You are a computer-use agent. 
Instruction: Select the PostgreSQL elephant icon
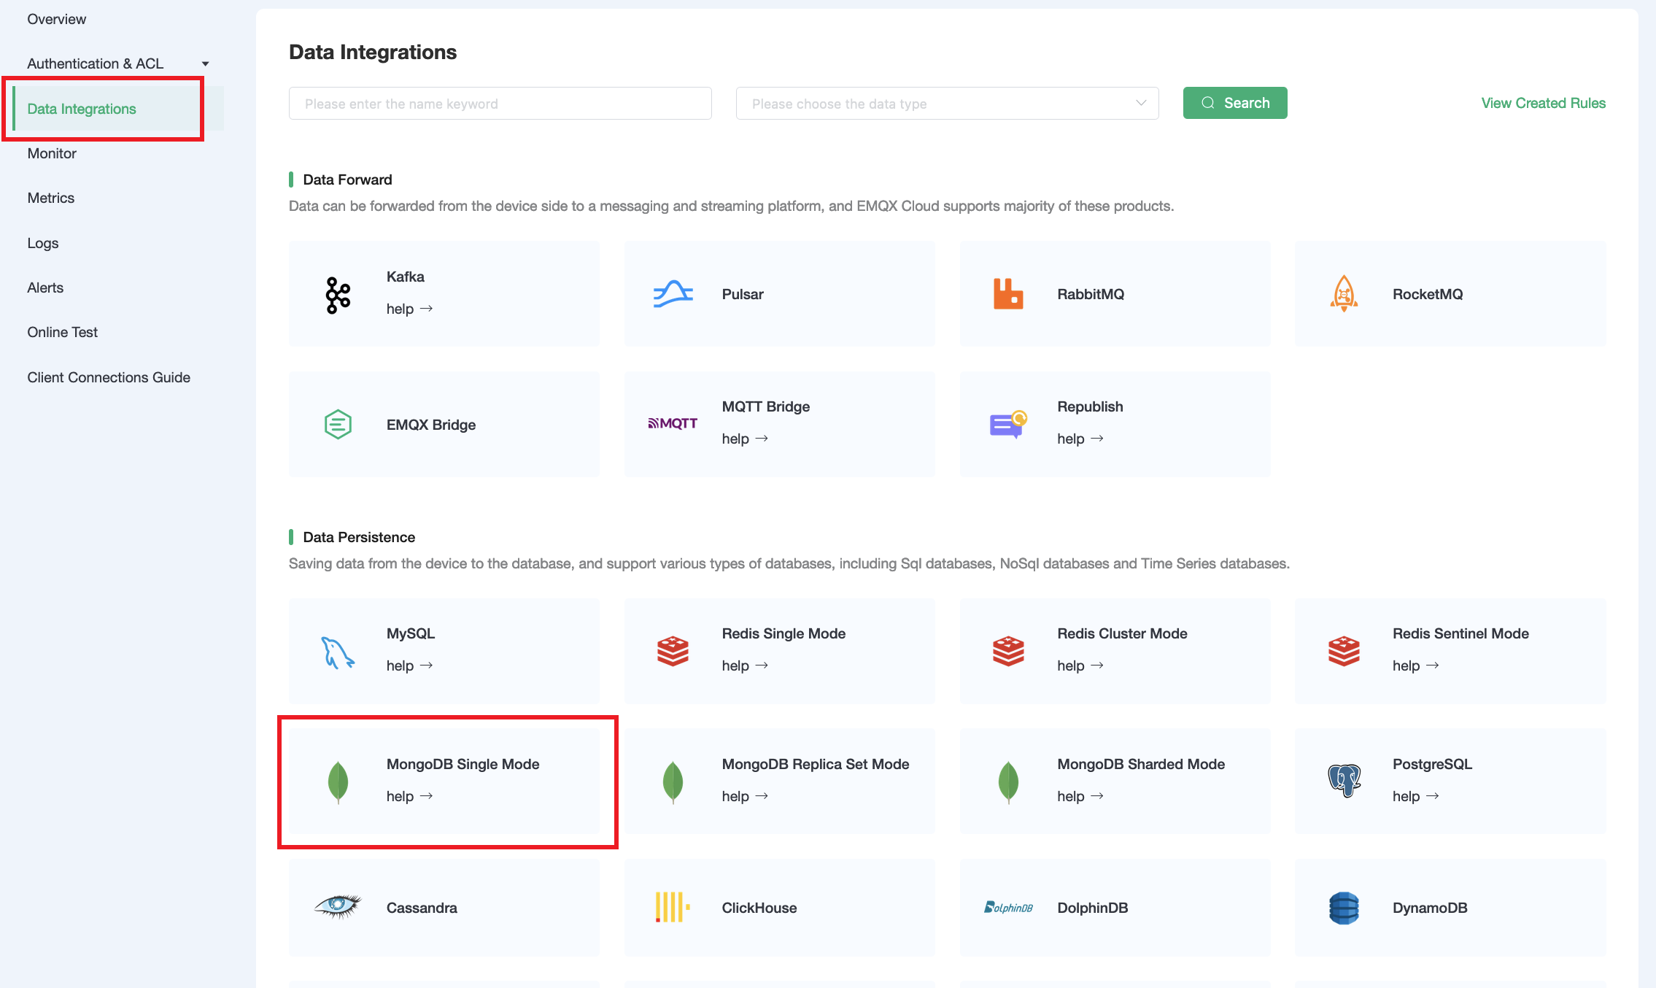click(1344, 781)
